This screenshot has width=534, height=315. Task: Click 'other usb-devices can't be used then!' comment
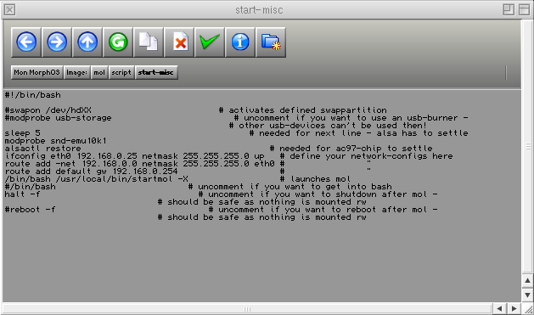328,126
